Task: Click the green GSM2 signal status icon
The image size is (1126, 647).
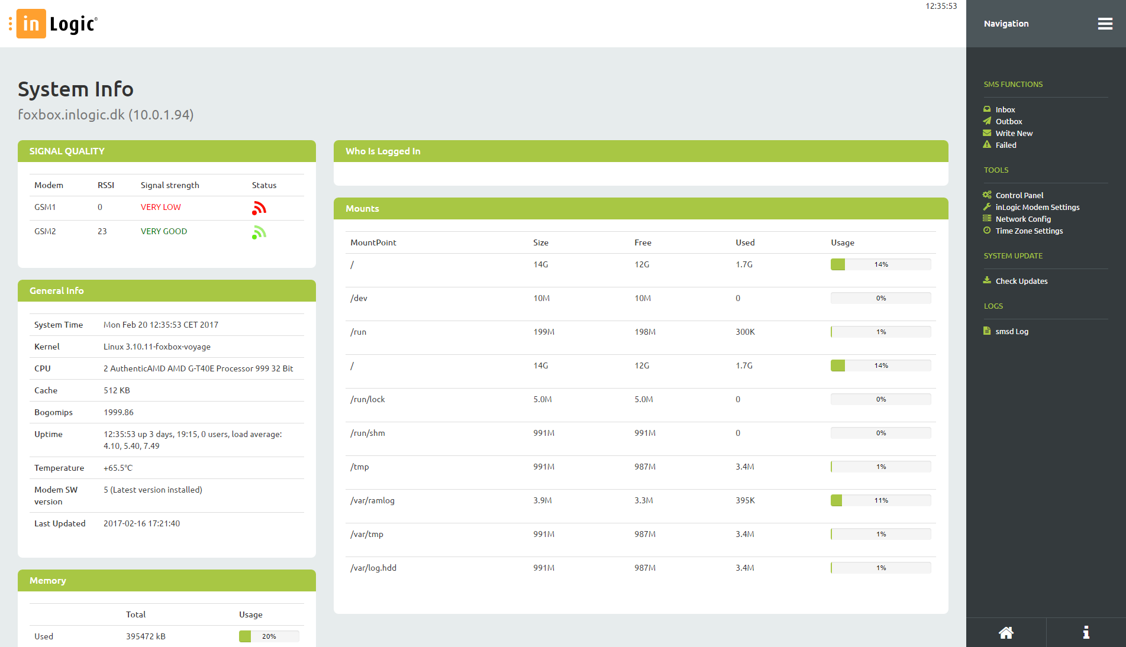Action: click(x=259, y=232)
